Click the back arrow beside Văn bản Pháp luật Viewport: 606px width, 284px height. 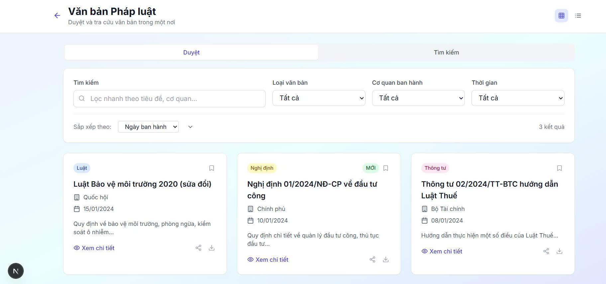(x=57, y=16)
